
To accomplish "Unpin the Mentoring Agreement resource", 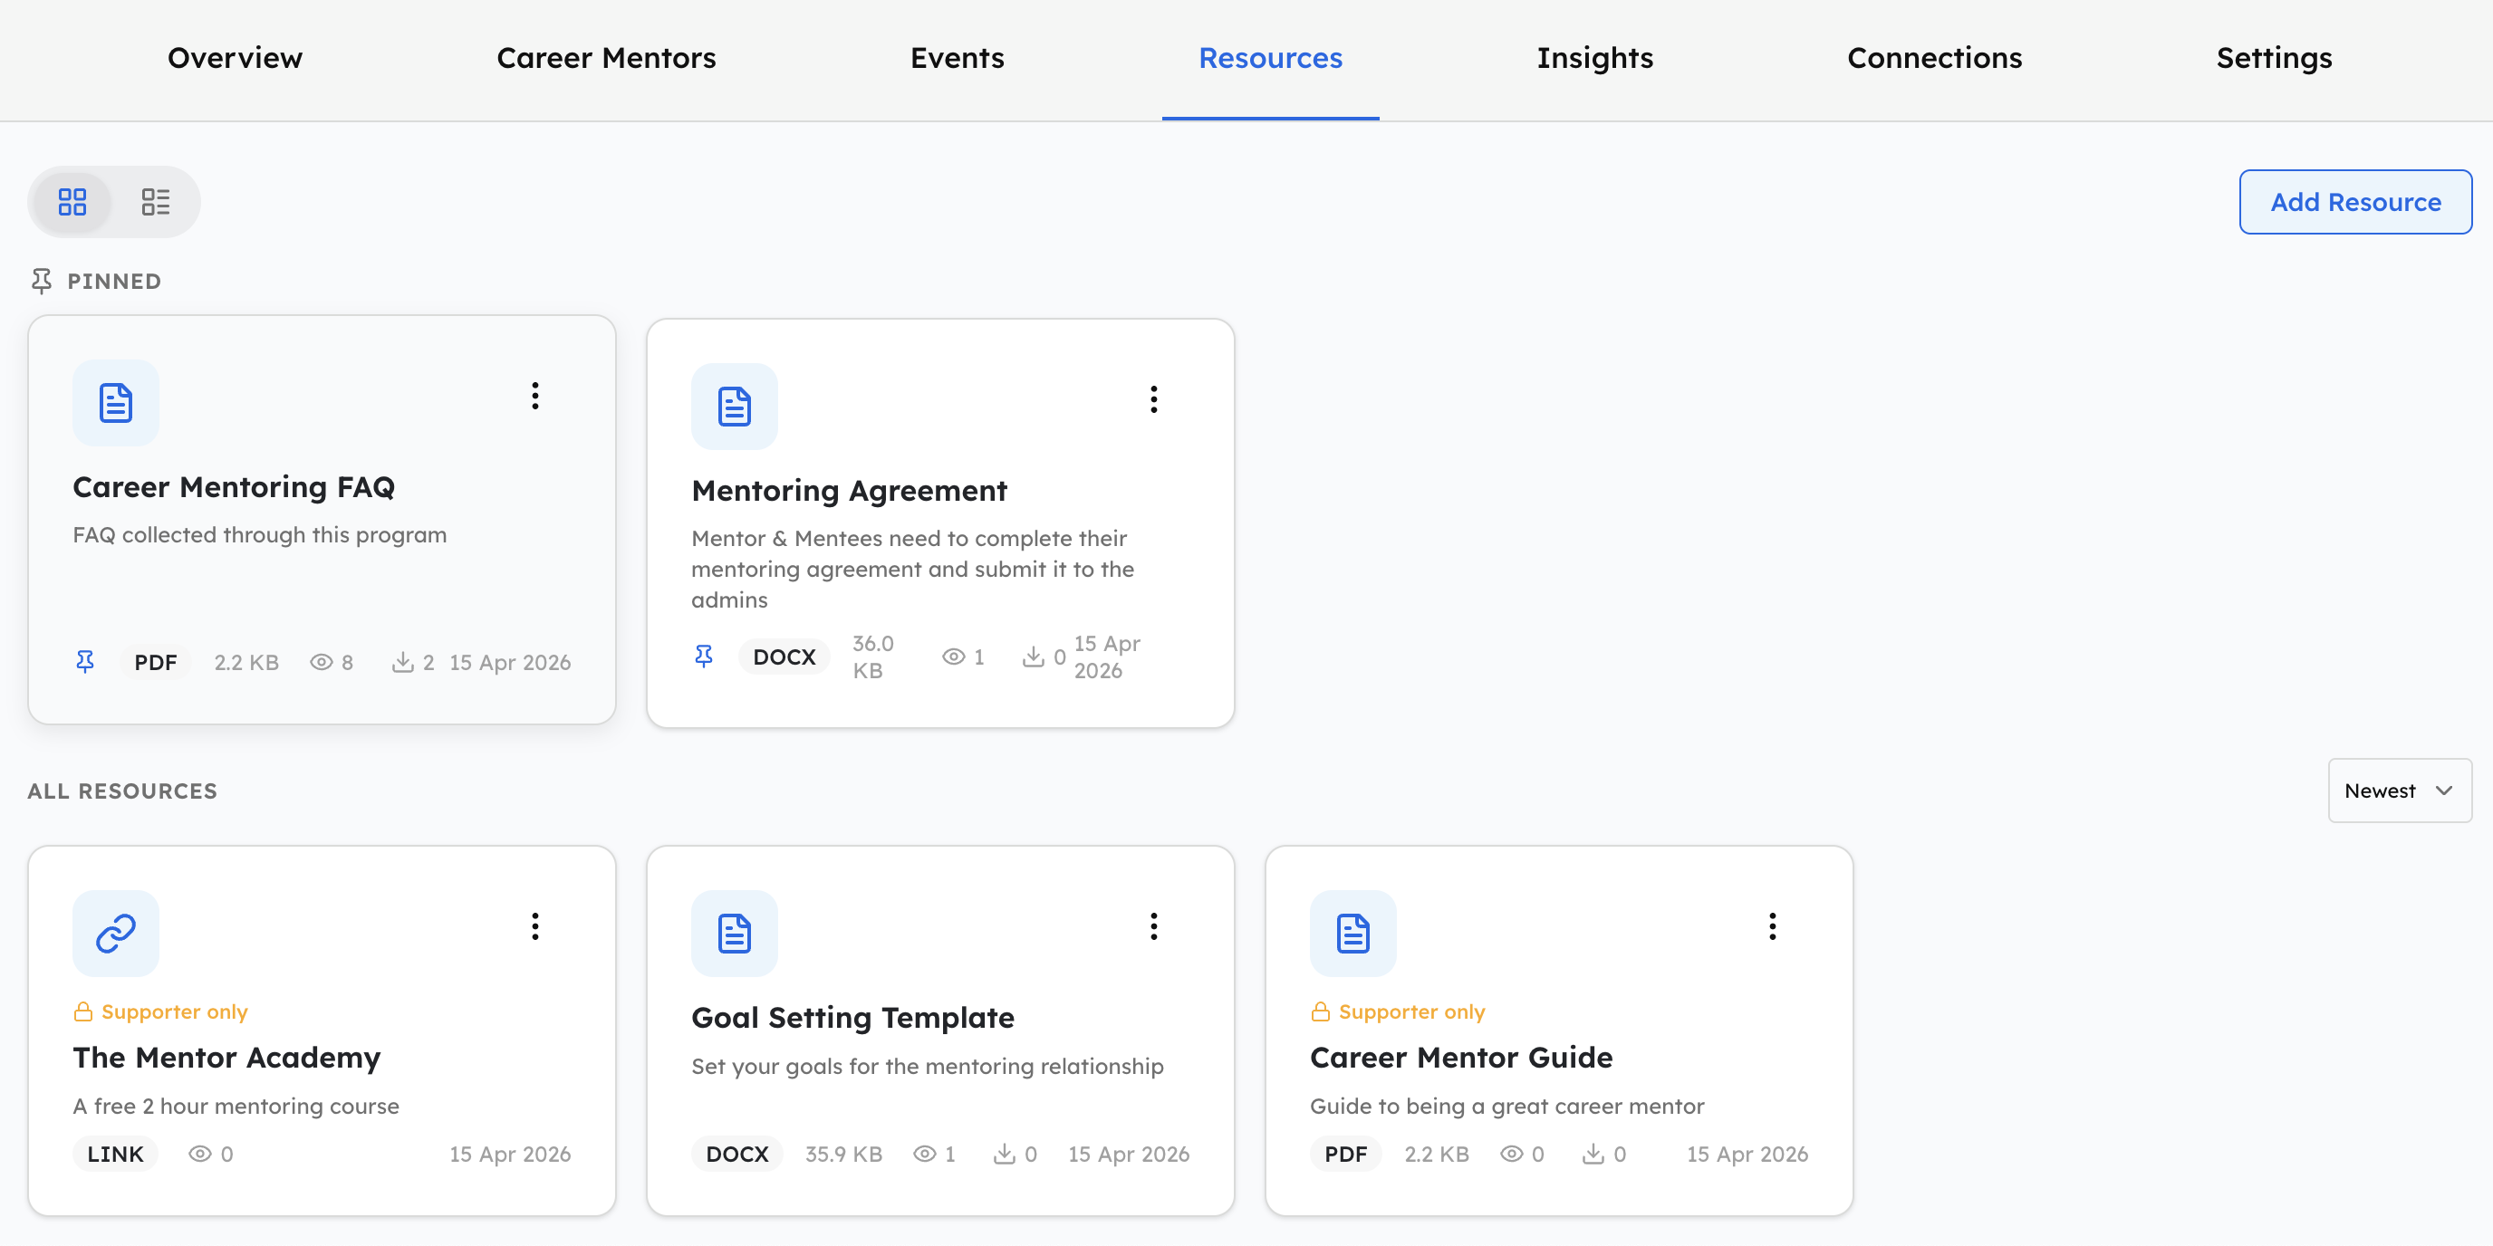I will (x=704, y=657).
